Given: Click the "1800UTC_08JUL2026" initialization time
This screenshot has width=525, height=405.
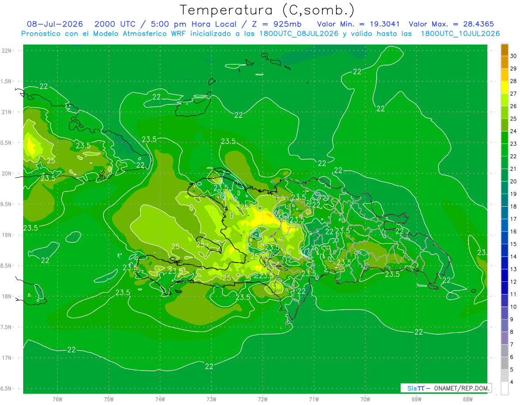Looking at the screenshot, I should (297, 34).
